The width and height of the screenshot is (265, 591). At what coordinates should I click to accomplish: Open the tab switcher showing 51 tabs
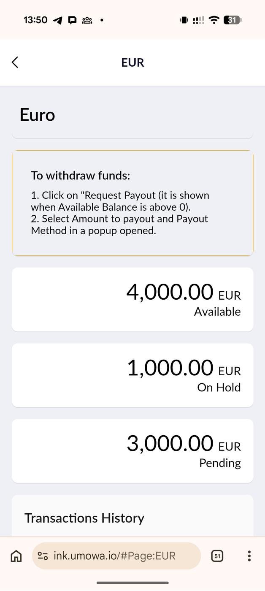pyautogui.click(x=217, y=556)
